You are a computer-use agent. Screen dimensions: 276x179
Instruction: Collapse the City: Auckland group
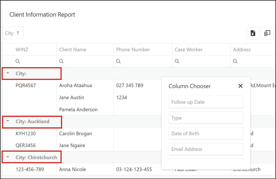pos(8,121)
